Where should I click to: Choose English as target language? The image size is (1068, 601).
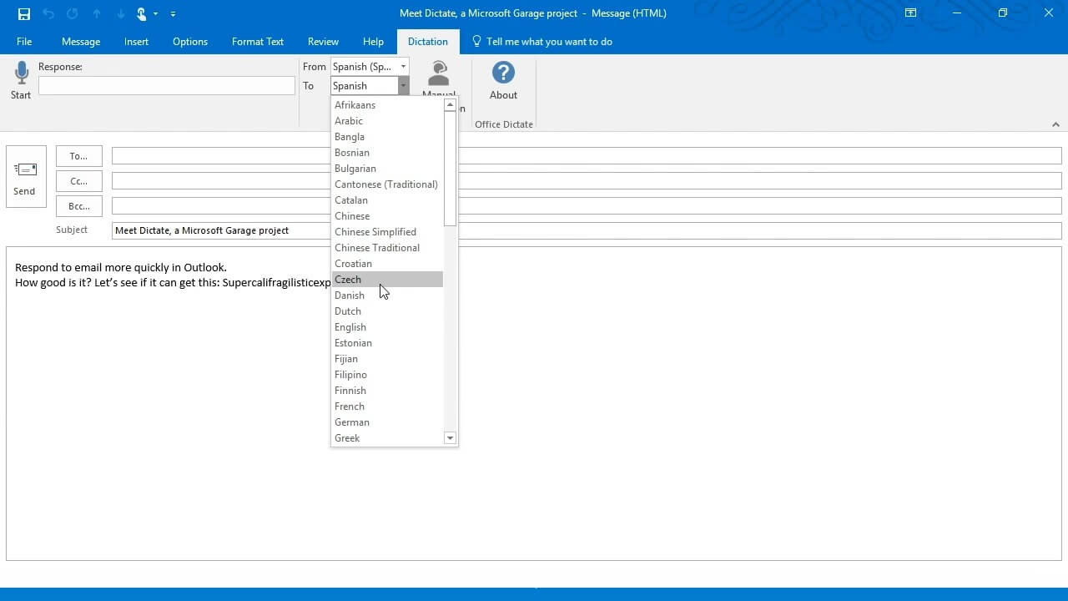tap(387, 327)
